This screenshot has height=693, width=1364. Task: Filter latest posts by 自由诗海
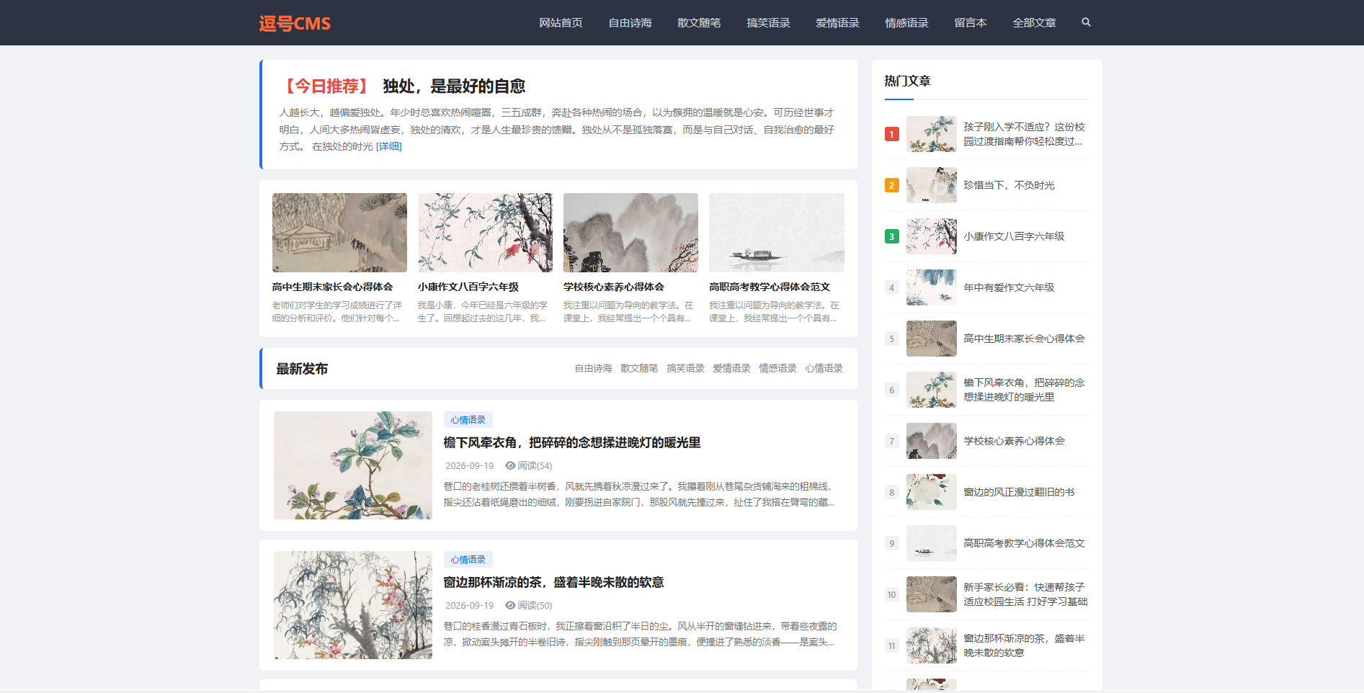coord(593,368)
